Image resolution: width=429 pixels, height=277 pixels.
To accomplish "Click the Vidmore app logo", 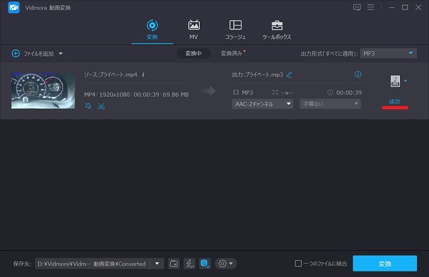I will pos(13,7).
